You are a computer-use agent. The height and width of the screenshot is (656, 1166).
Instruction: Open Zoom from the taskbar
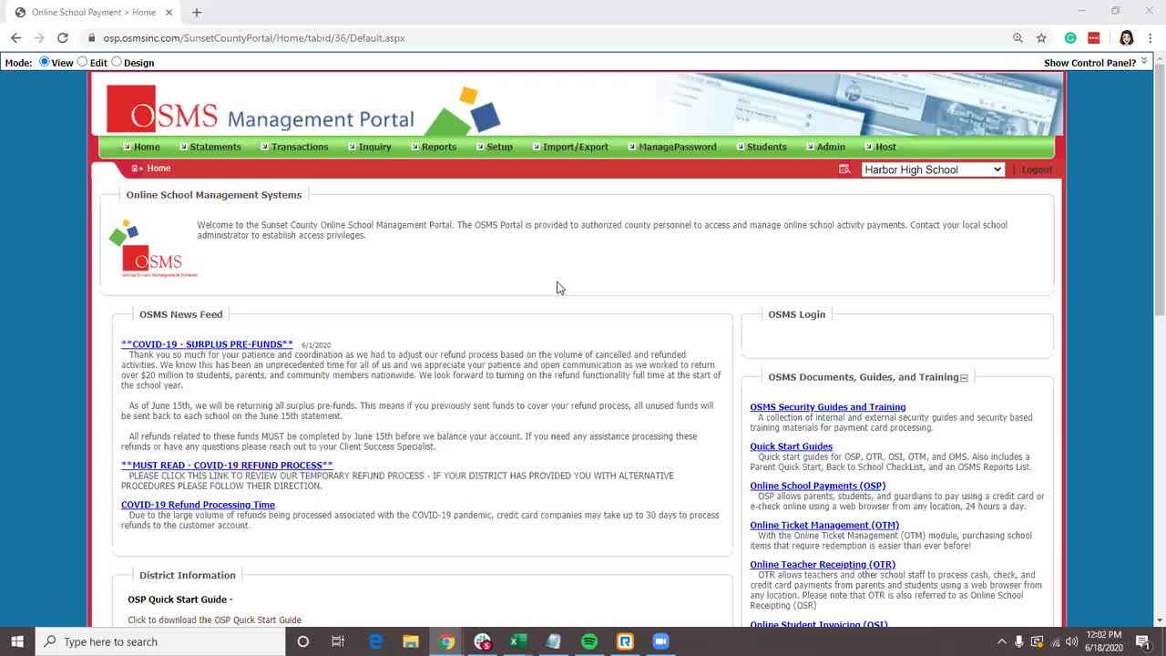660,641
